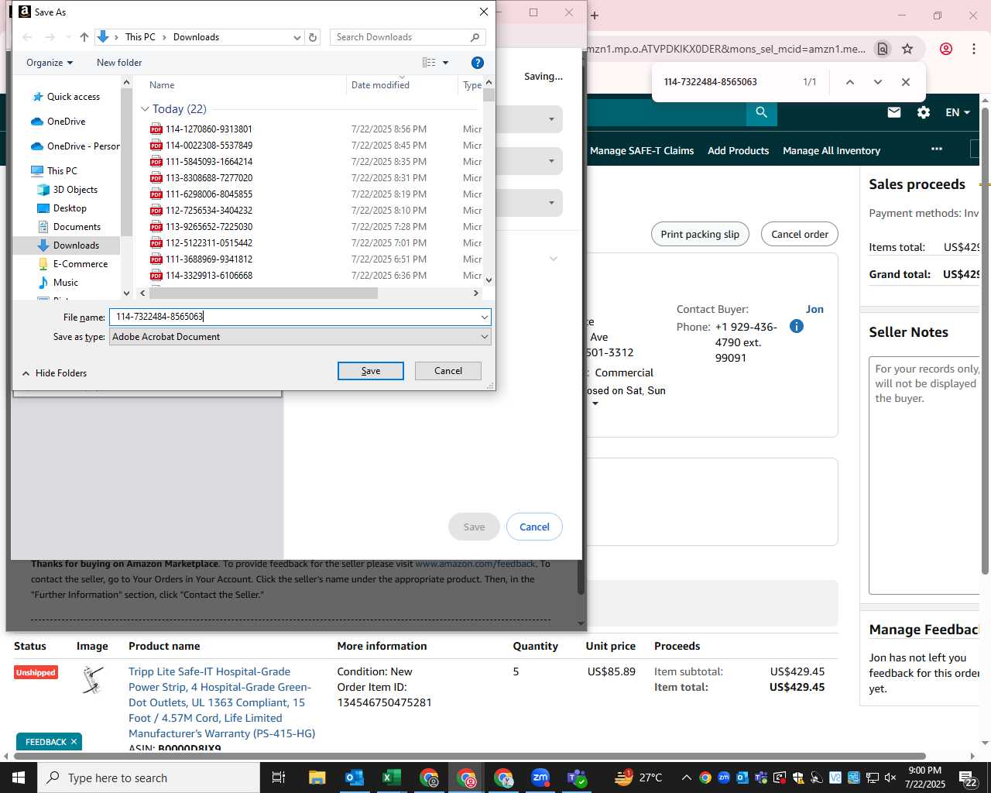This screenshot has width=991, height=793.
Task: Open Seller Central messages mail icon
Action: 894,112
